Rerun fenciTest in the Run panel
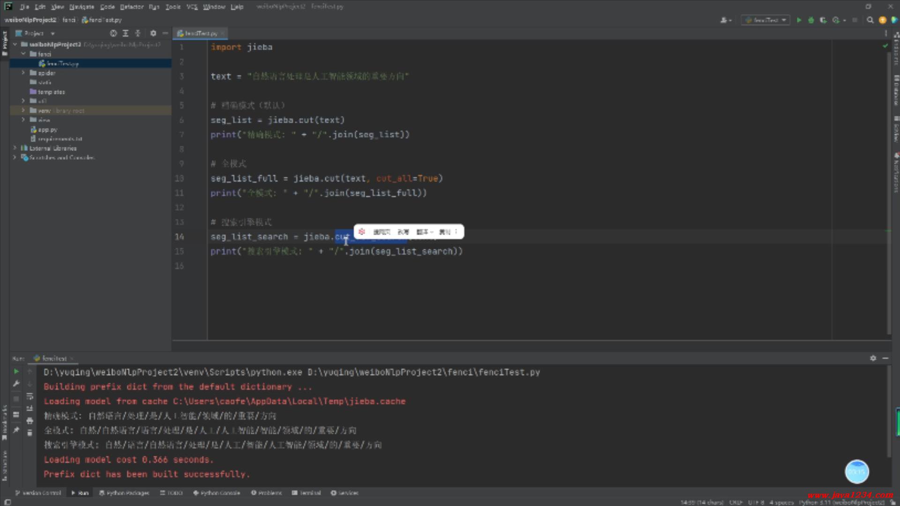Screen dimensions: 900x506 (x=16, y=371)
